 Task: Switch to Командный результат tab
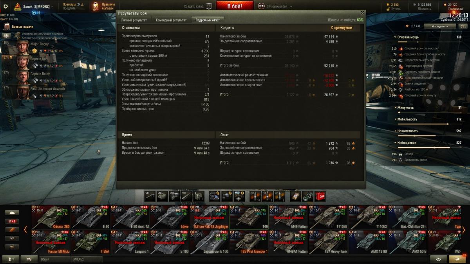[171, 20]
